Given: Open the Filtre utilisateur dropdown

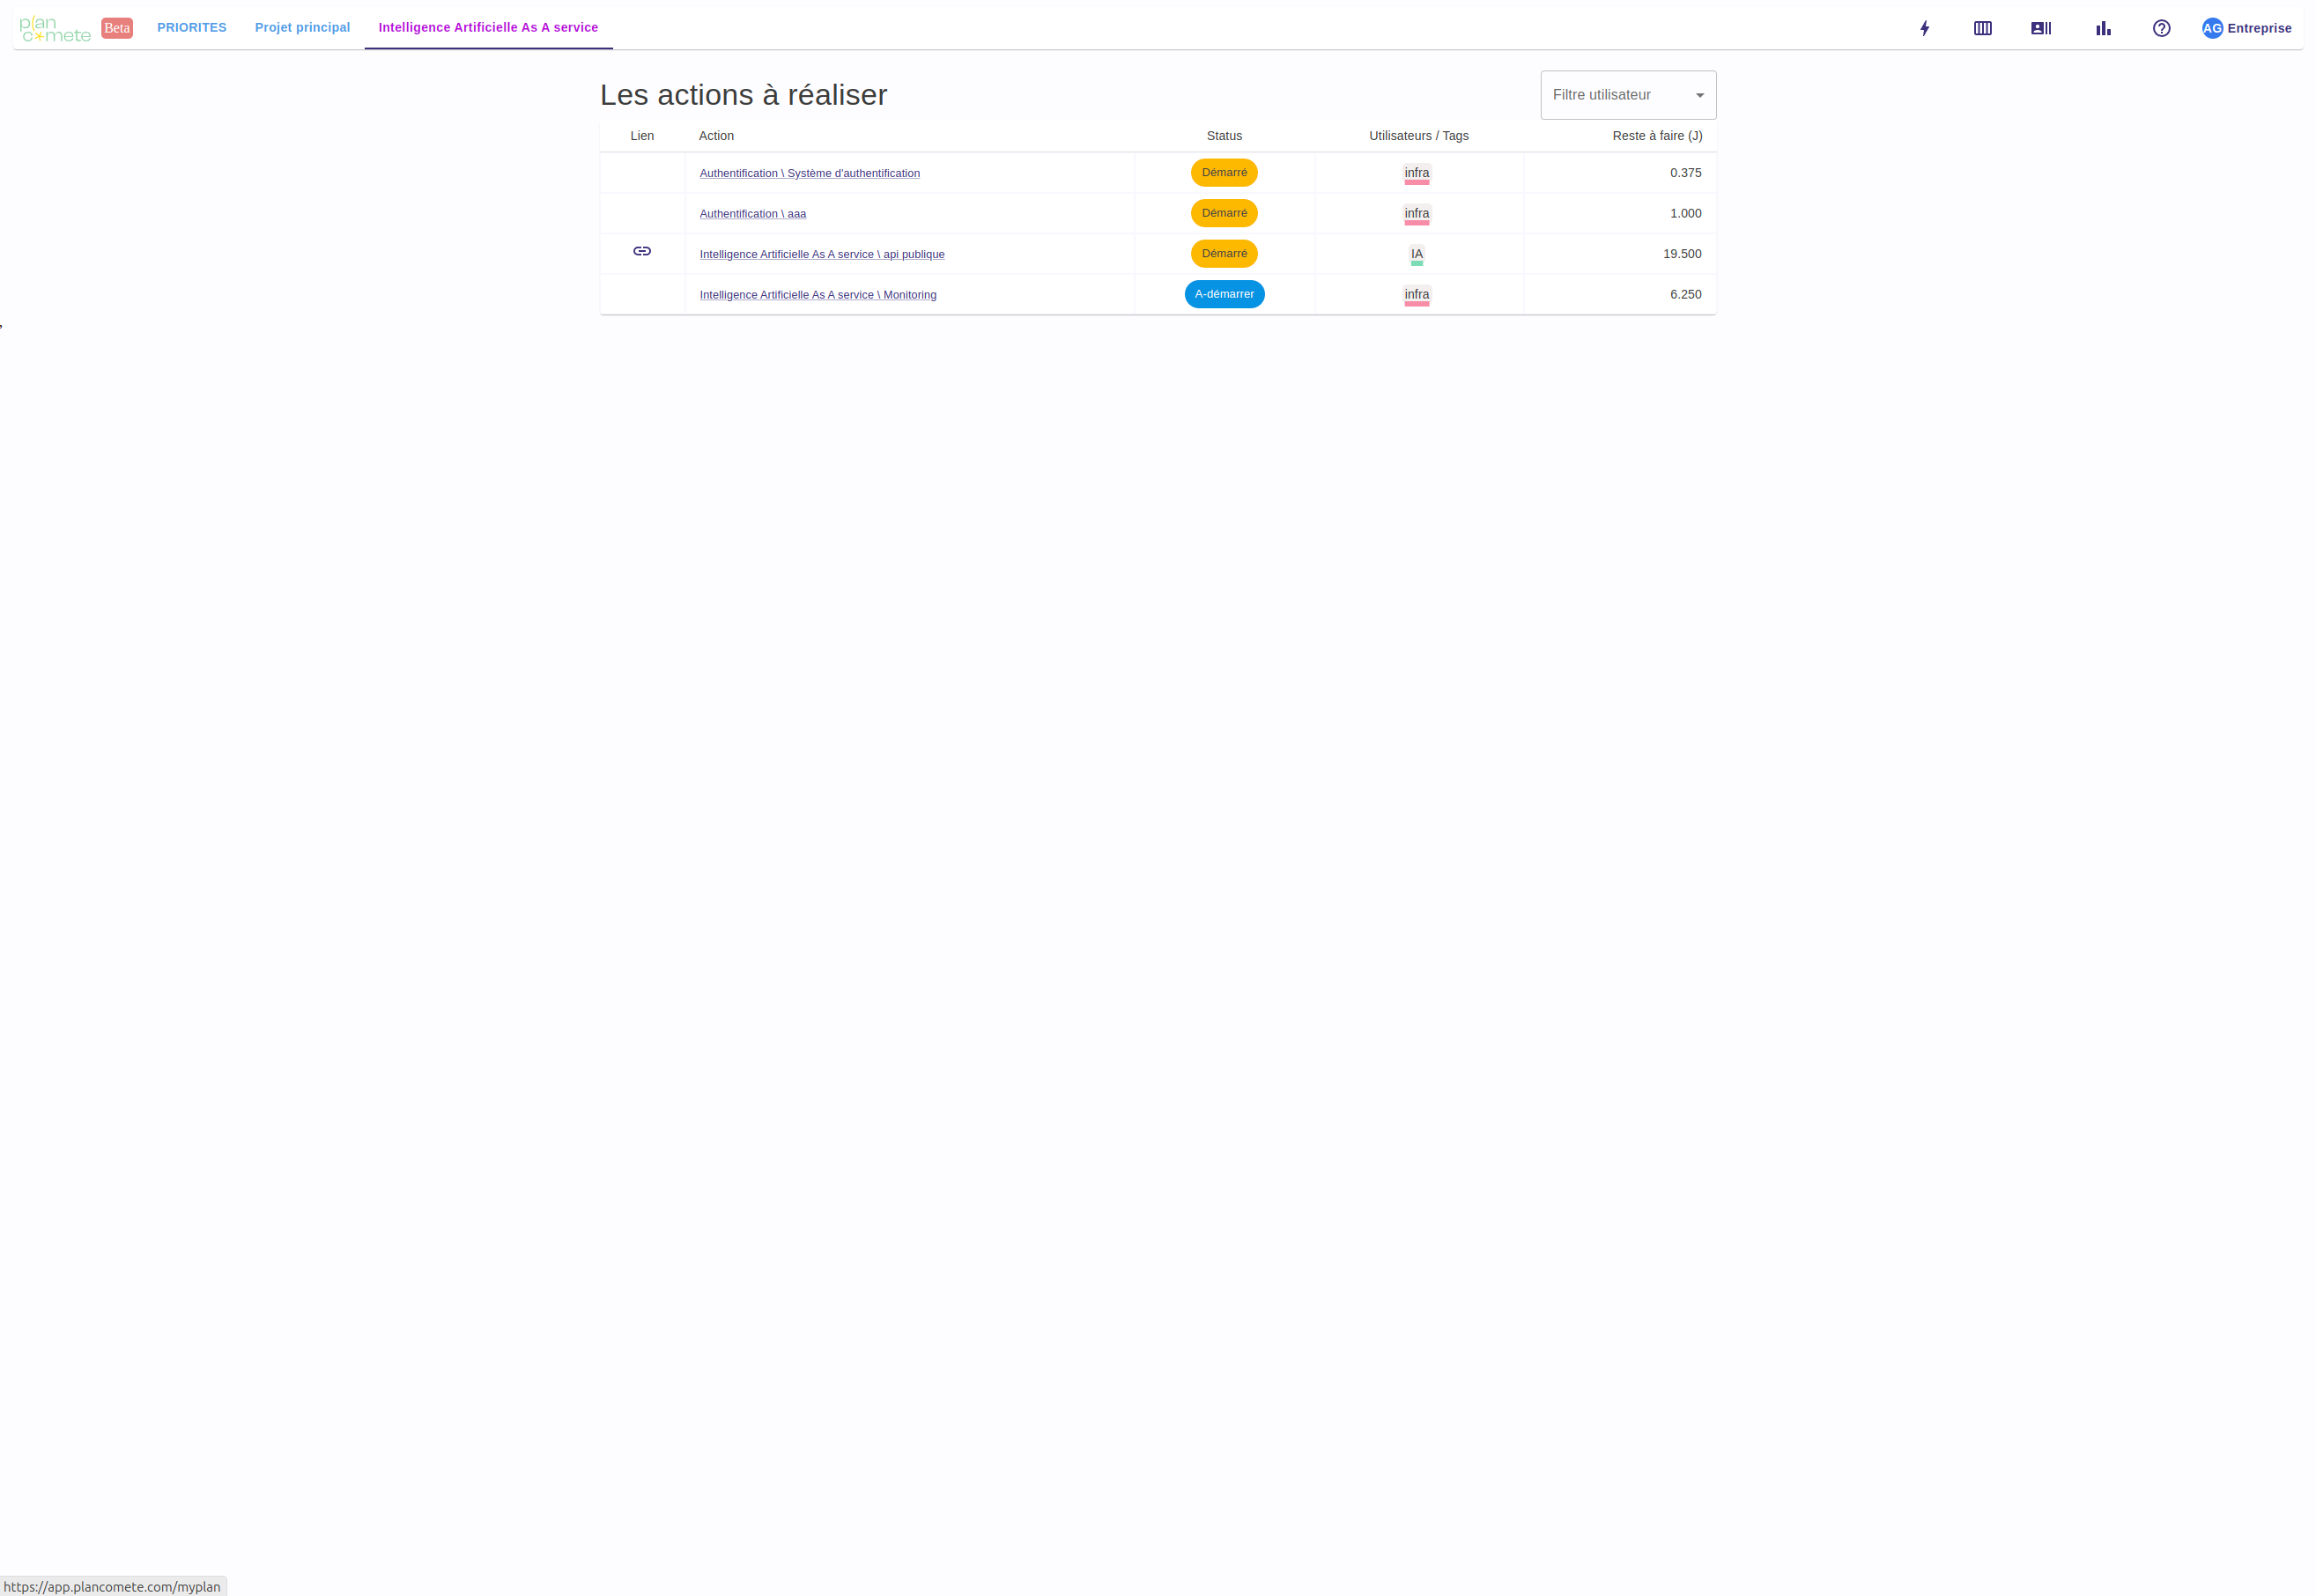Looking at the screenshot, I should click(x=1627, y=95).
